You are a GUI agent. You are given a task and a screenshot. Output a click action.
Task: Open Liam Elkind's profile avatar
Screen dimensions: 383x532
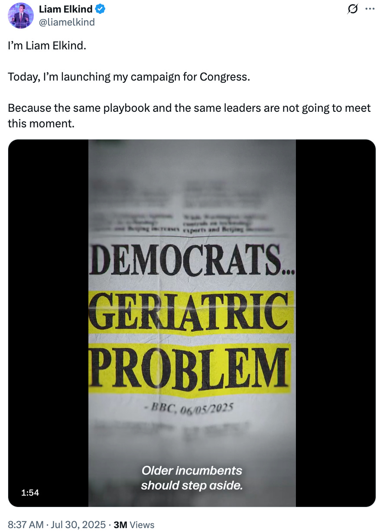click(21, 15)
